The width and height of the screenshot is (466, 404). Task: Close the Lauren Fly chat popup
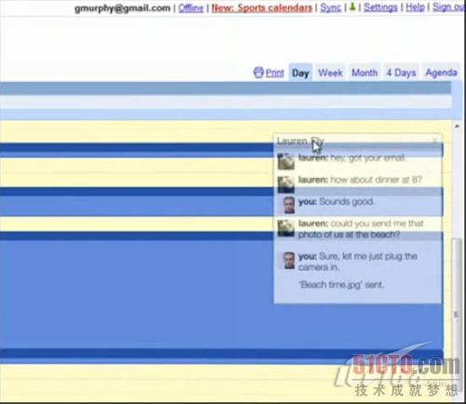tap(435, 140)
